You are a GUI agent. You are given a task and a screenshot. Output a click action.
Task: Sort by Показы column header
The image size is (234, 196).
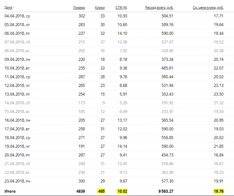pos(79,8)
